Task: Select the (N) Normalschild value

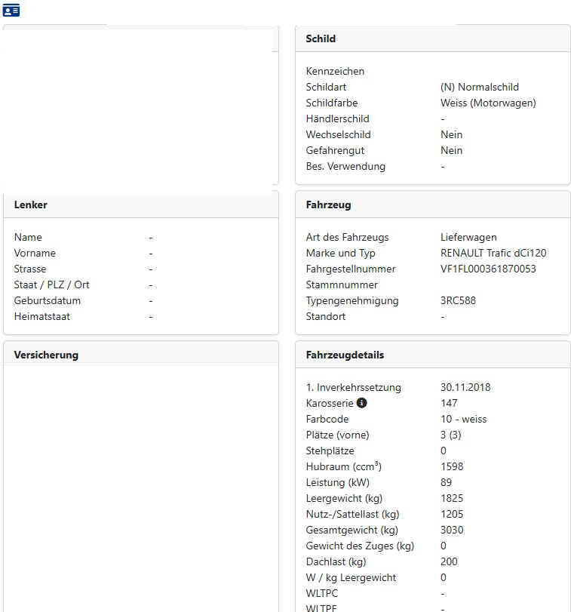Action: pyautogui.click(x=479, y=87)
